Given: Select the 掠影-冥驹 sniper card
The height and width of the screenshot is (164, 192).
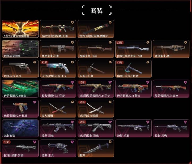Looking at the screenshot, I should (171, 128).
